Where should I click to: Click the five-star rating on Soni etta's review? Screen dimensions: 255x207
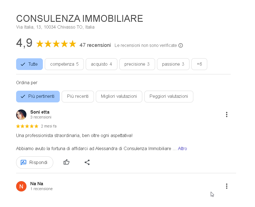point(27,126)
